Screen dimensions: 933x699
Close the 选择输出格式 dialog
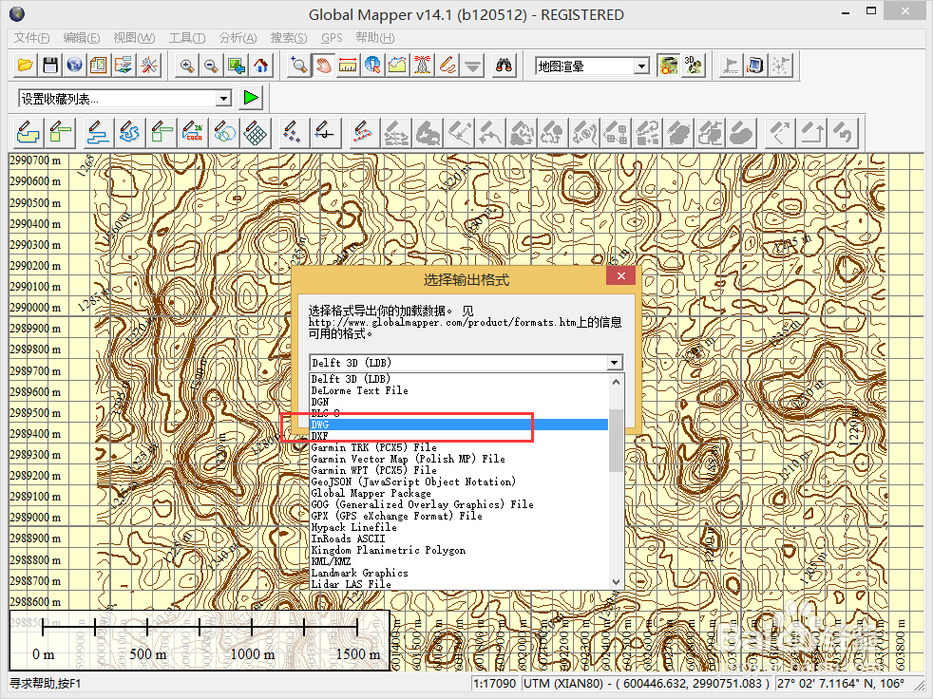click(x=620, y=276)
